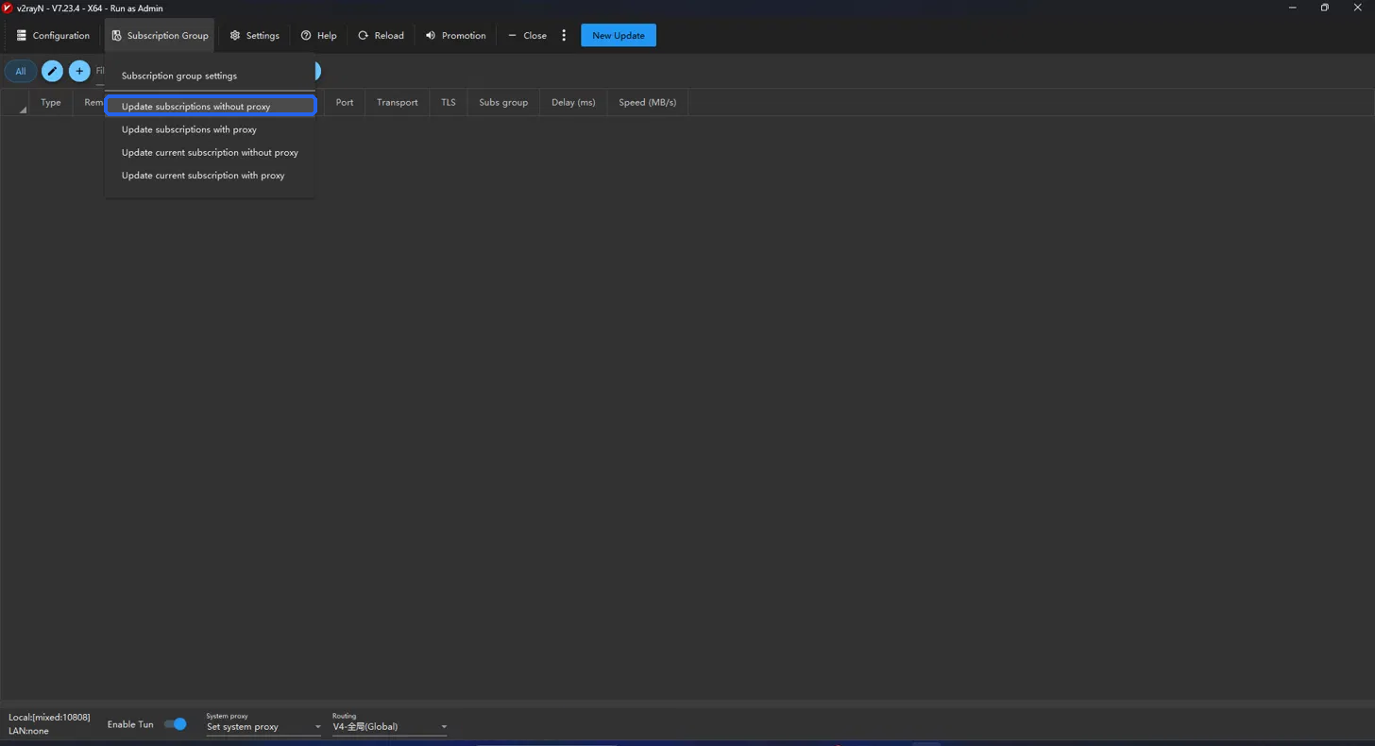This screenshot has width=1375, height=746.
Task: Choose Update subscriptions without proxy
Action: (x=210, y=107)
